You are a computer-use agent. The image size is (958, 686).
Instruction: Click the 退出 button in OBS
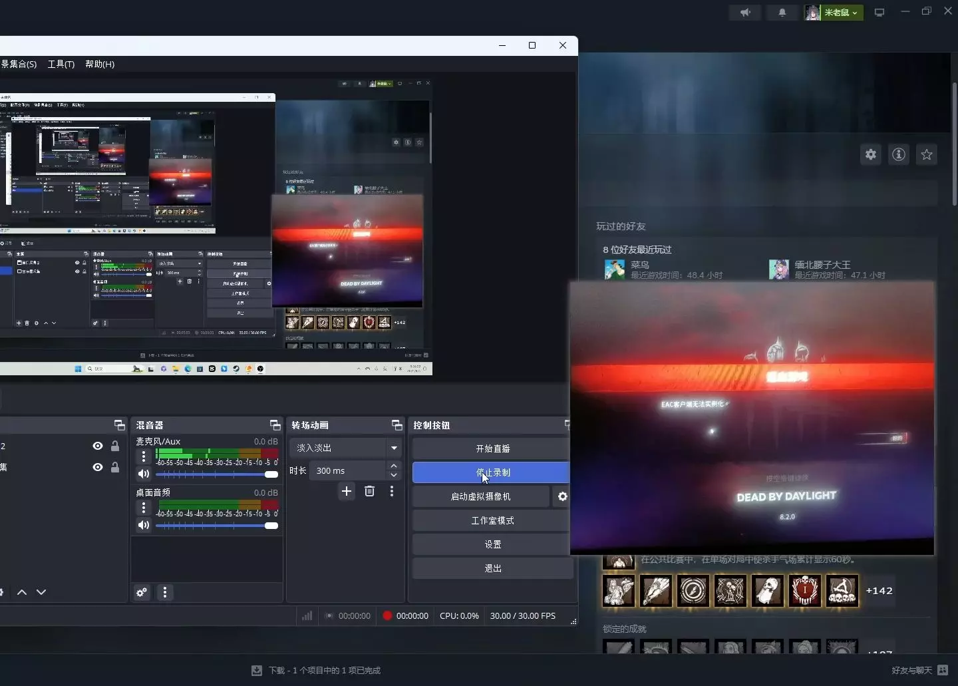point(492,568)
